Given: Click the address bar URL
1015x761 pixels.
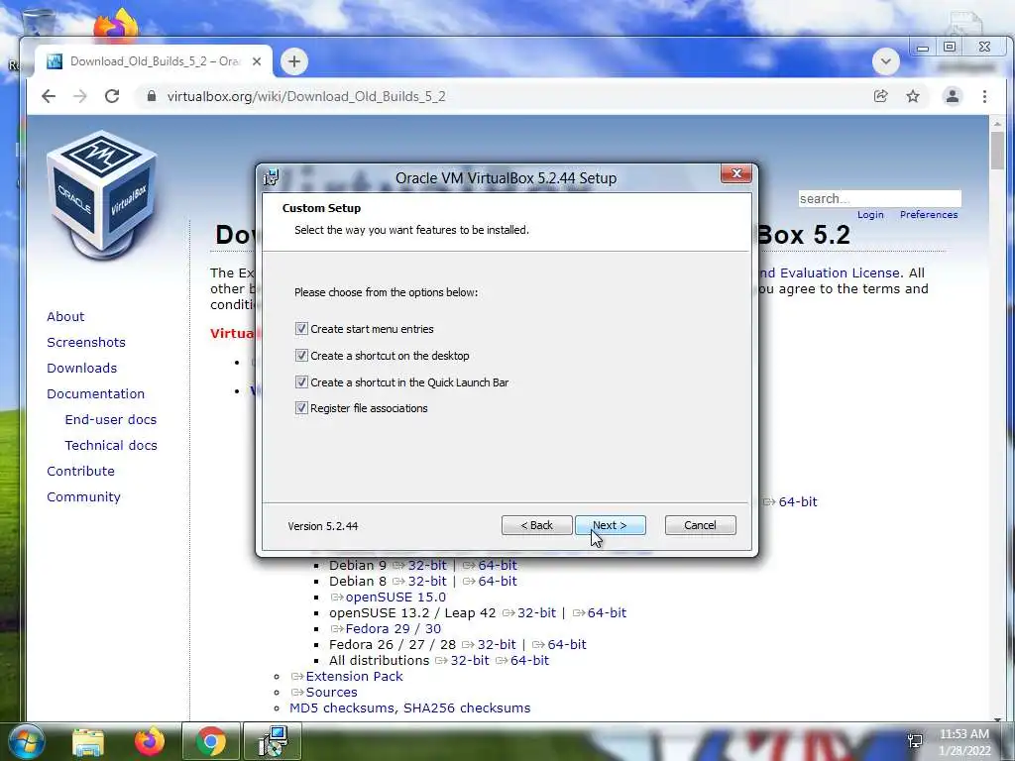Looking at the screenshot, I should click(306, 96).
